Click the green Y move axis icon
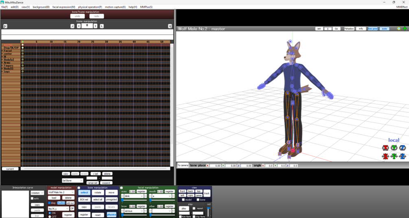The image size is (409, 218). click(394, 156)
